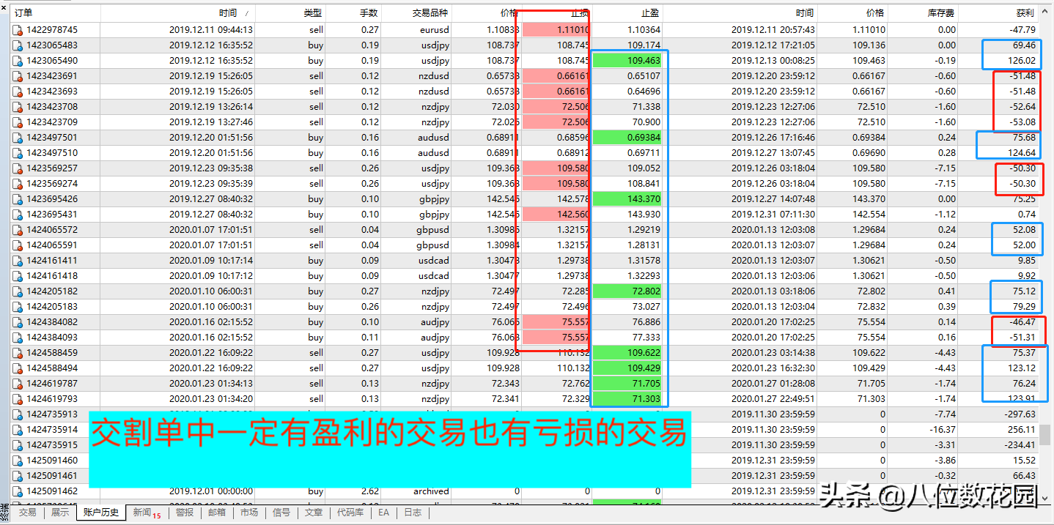1054x525 pixels.
Task: Select the order icon for 1423423709
Action: (x=18, y=122)
